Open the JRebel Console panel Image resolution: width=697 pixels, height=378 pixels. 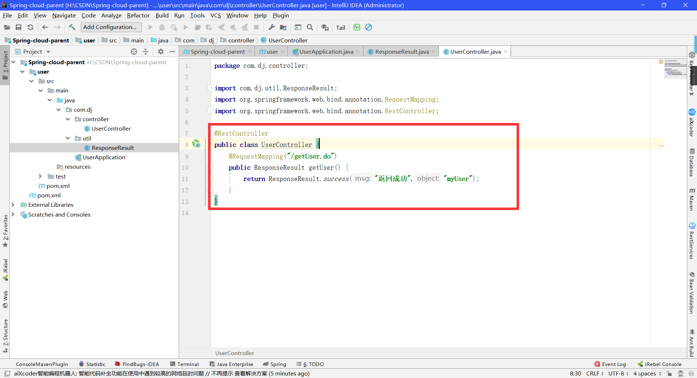coord(660,364)
